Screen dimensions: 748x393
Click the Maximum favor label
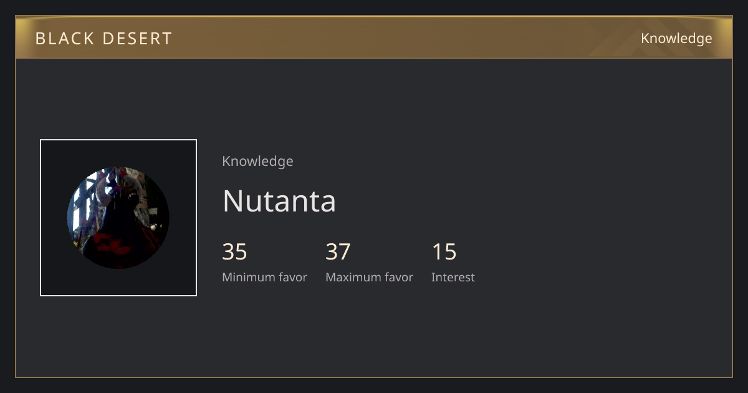[x=369, y=277]
